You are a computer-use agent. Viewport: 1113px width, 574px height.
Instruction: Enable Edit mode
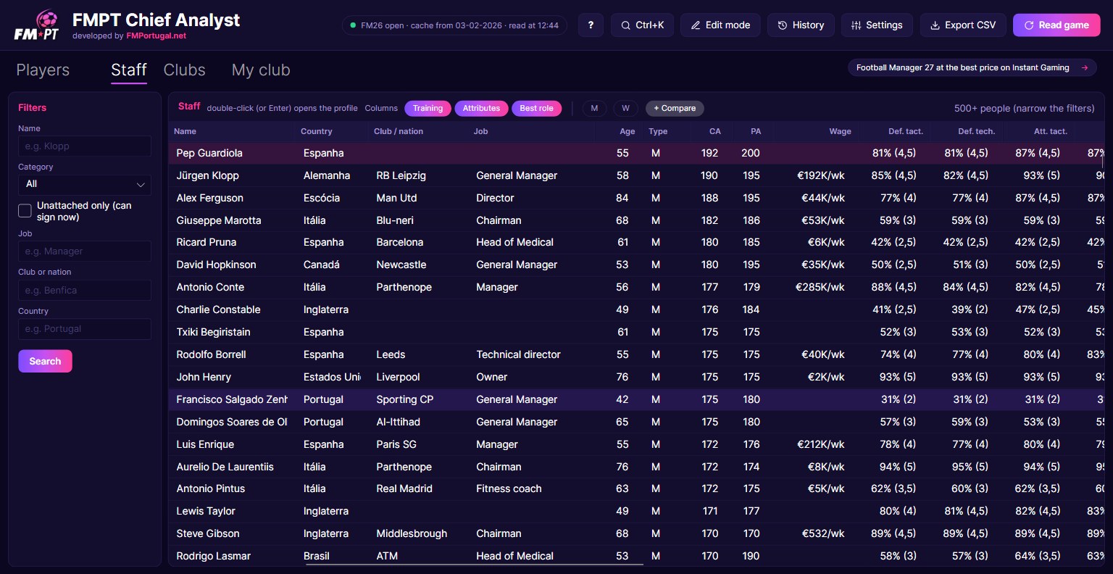720,25
